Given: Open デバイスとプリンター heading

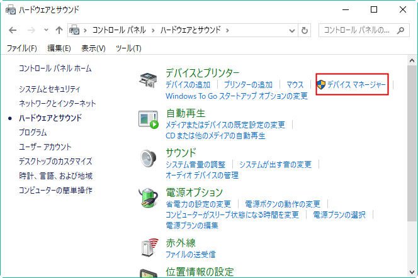Looking at the screenshot, I should click(203, 72).
